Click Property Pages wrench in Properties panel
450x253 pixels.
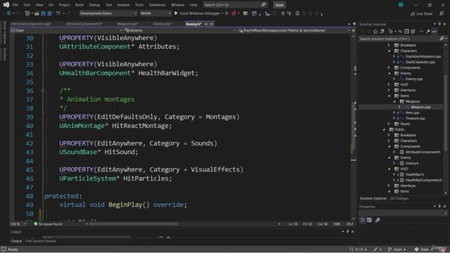tap(378, 220)
